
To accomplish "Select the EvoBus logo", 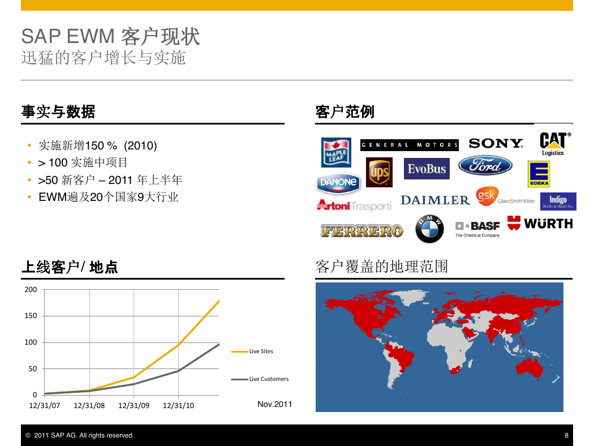I will point(427,169).
